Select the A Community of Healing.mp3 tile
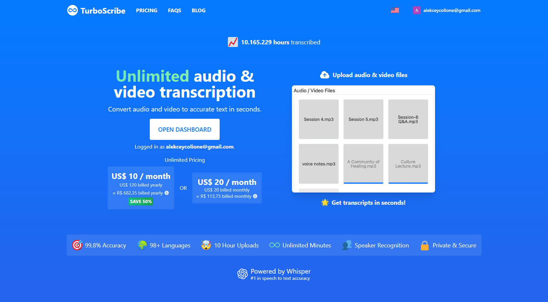The image size is (548, 302). coord(363,164)
